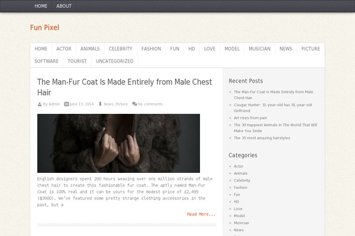The height and width of the screenshot is (236, 355).
Task: Select Love in sidebar Categories list
Action: coord(238,209)
